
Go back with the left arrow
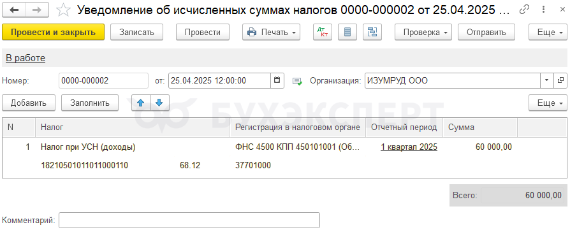tap(15, 10)
